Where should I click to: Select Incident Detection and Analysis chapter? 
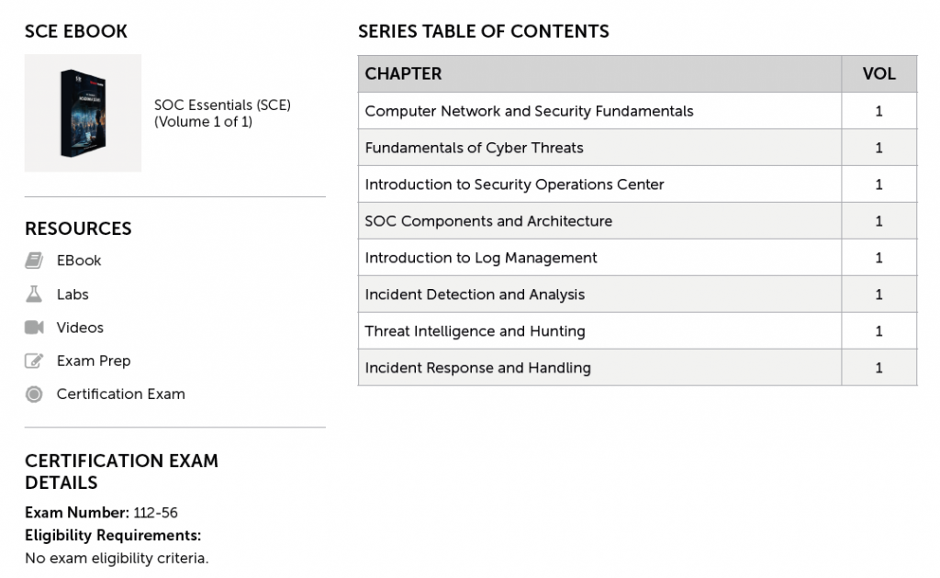click(475, 295)
